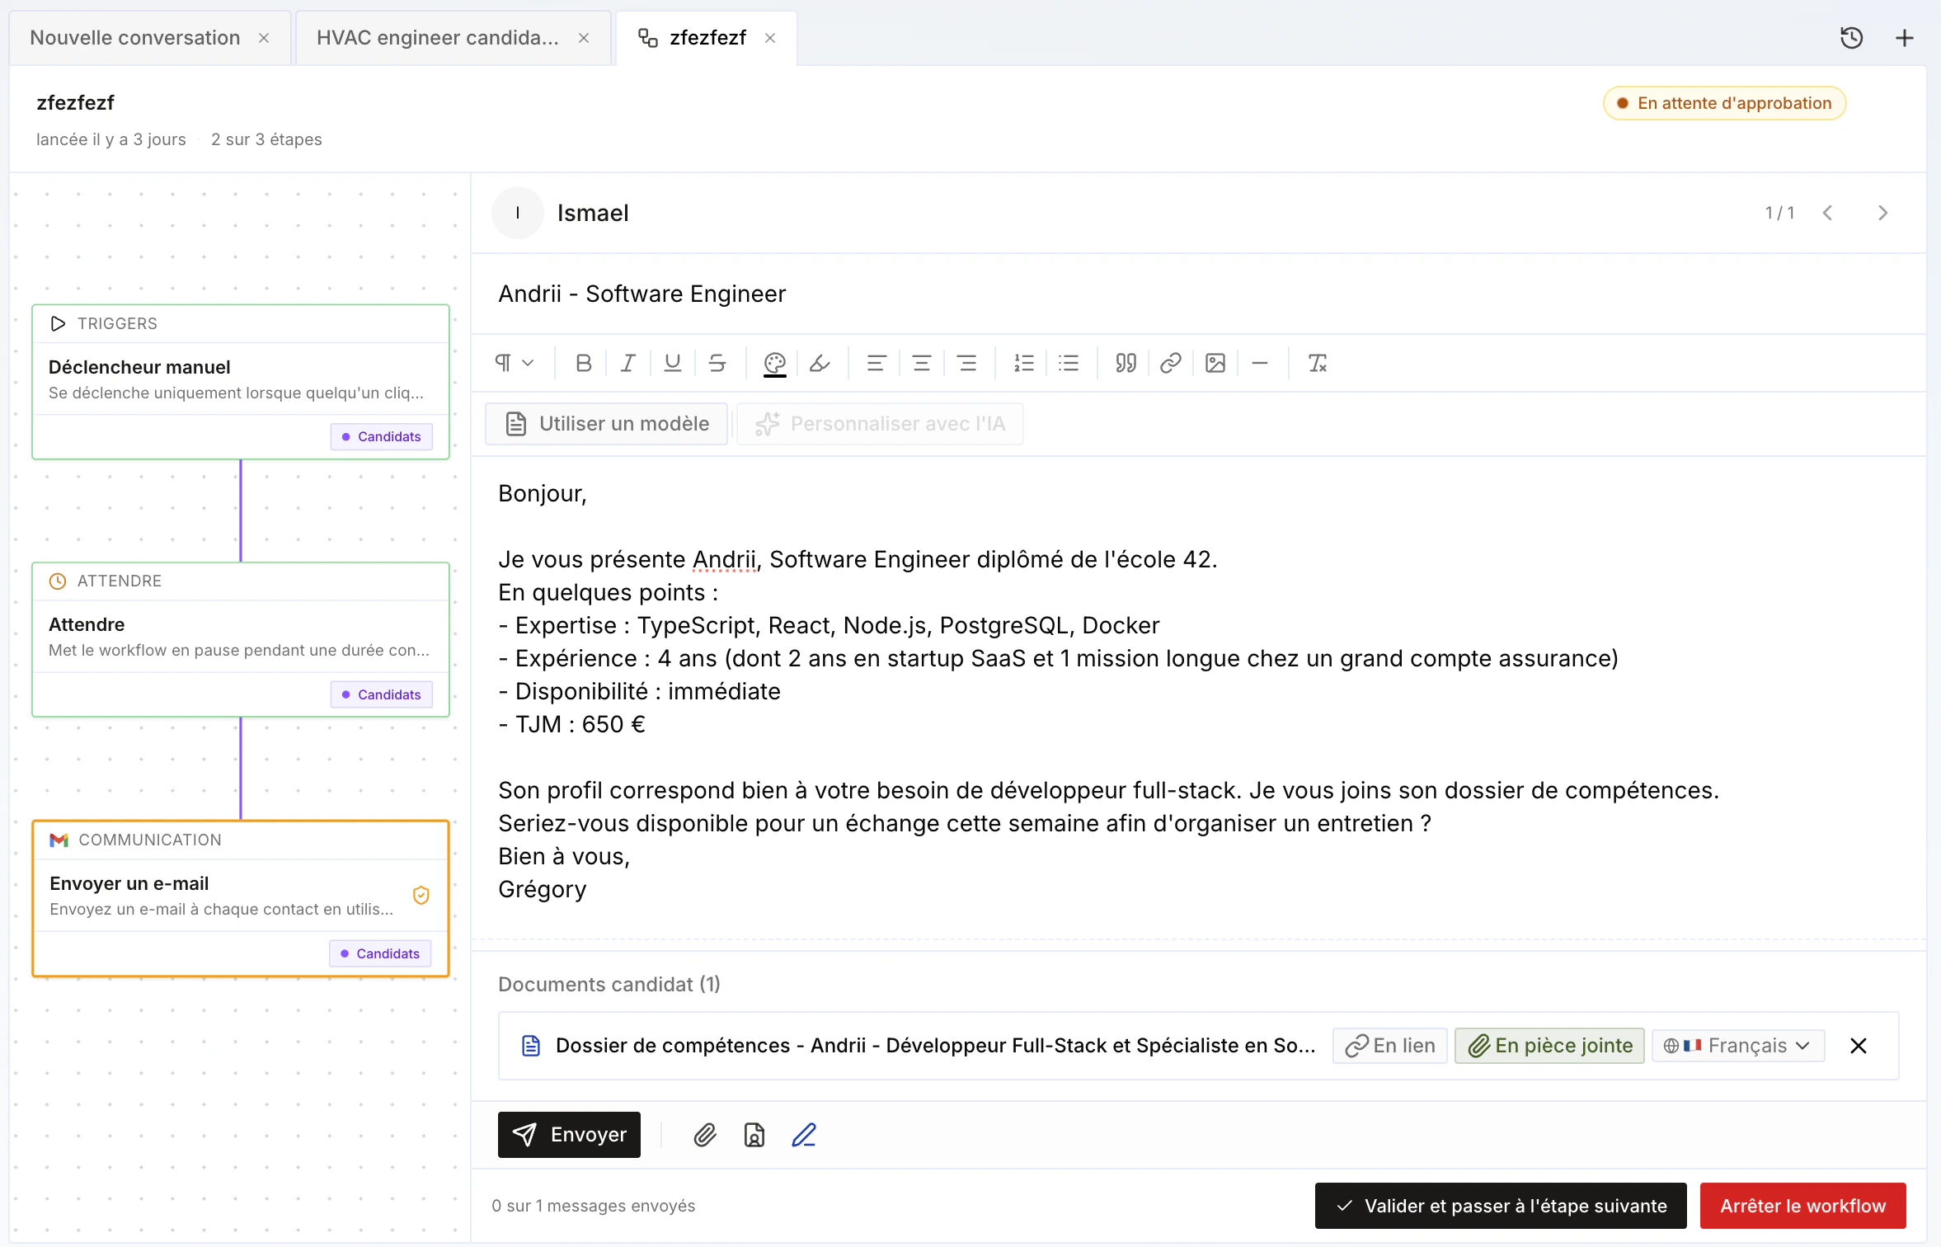1941x1247 pixels.
Task: Open conversation history
Action: point(1851,38)
